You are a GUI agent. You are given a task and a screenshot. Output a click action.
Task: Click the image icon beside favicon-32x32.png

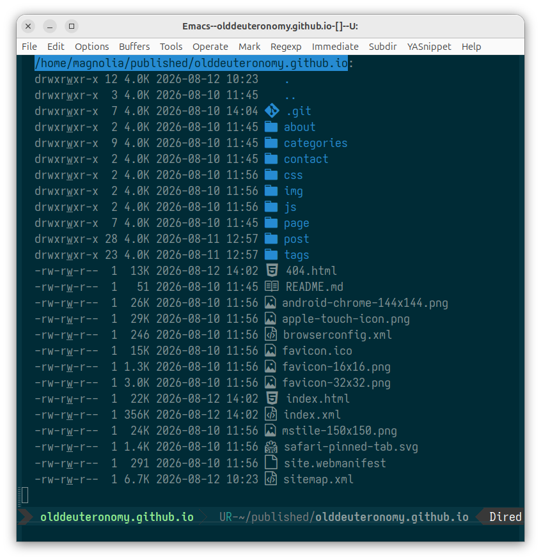[x=270, y=382]
